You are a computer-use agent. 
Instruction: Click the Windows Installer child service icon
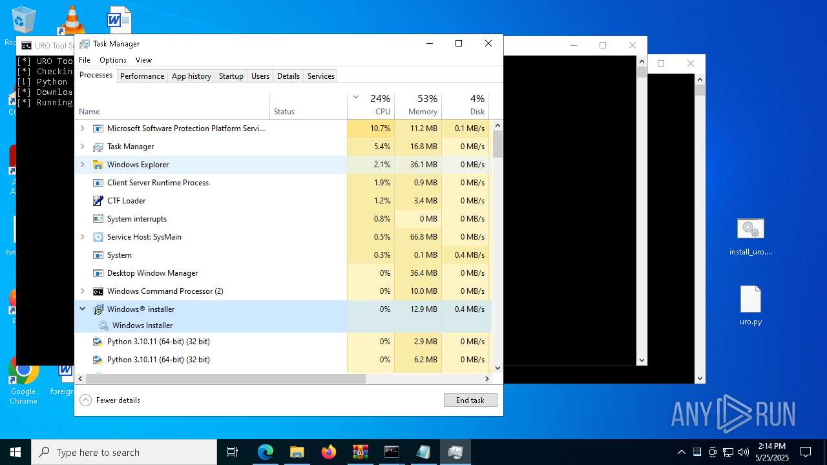[x=103, y=325]
